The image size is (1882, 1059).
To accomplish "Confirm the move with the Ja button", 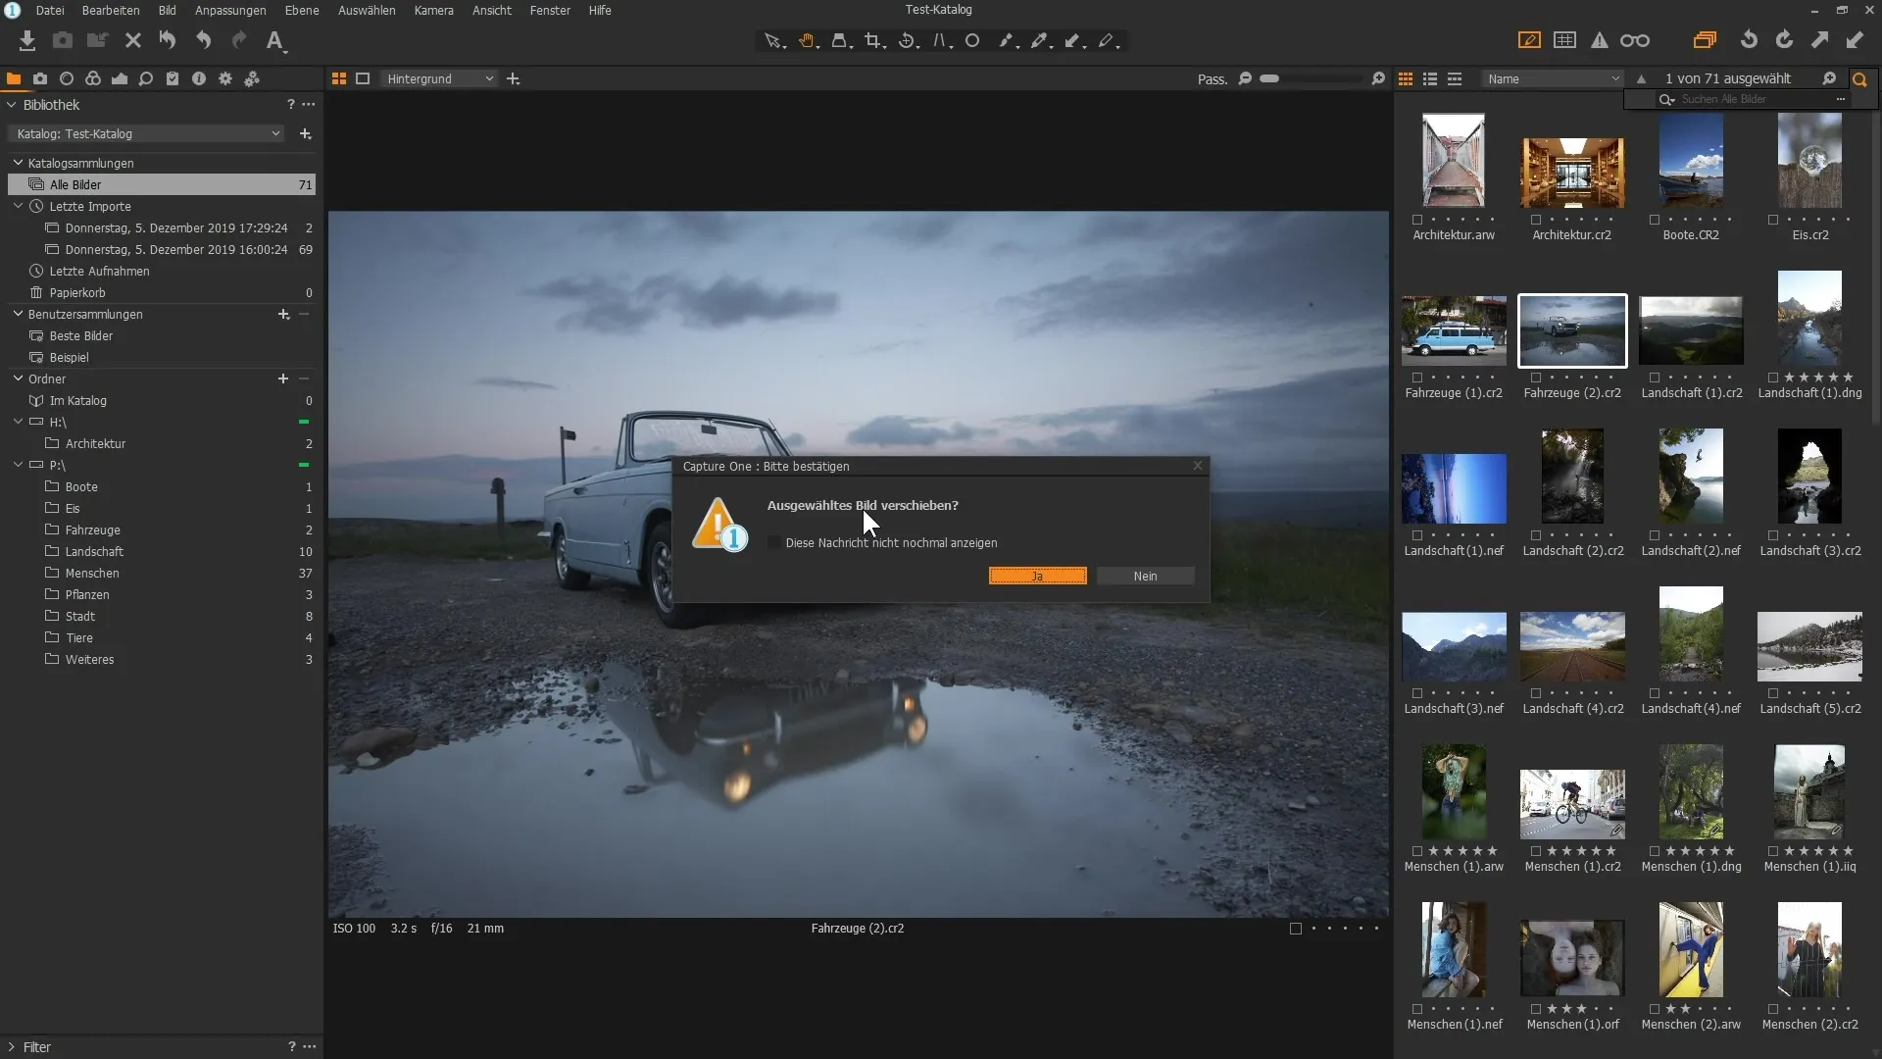I will point(1037,577).
